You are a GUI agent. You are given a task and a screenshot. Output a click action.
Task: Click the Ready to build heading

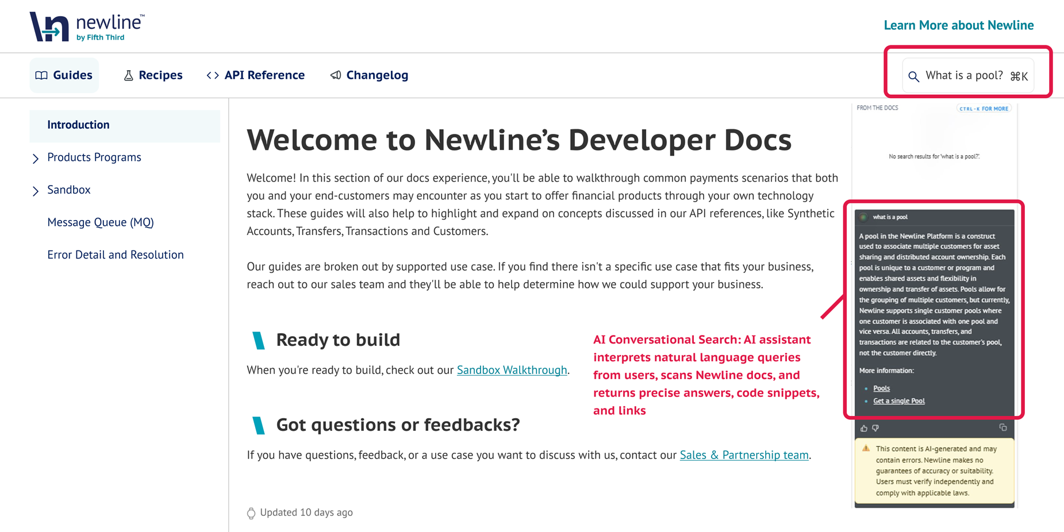coord(338,340)
